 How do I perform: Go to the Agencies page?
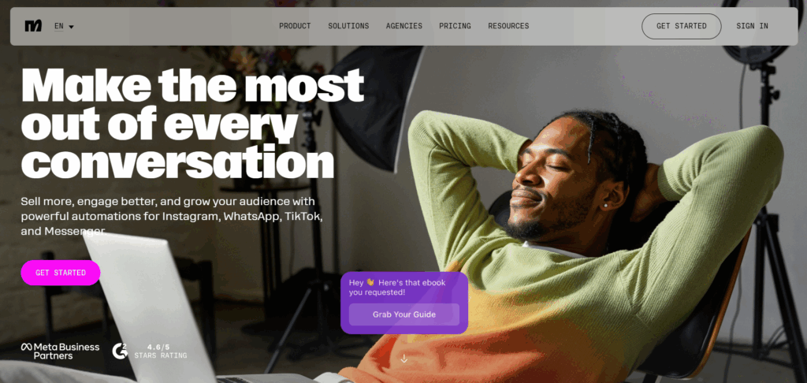(x=404, y=26)
